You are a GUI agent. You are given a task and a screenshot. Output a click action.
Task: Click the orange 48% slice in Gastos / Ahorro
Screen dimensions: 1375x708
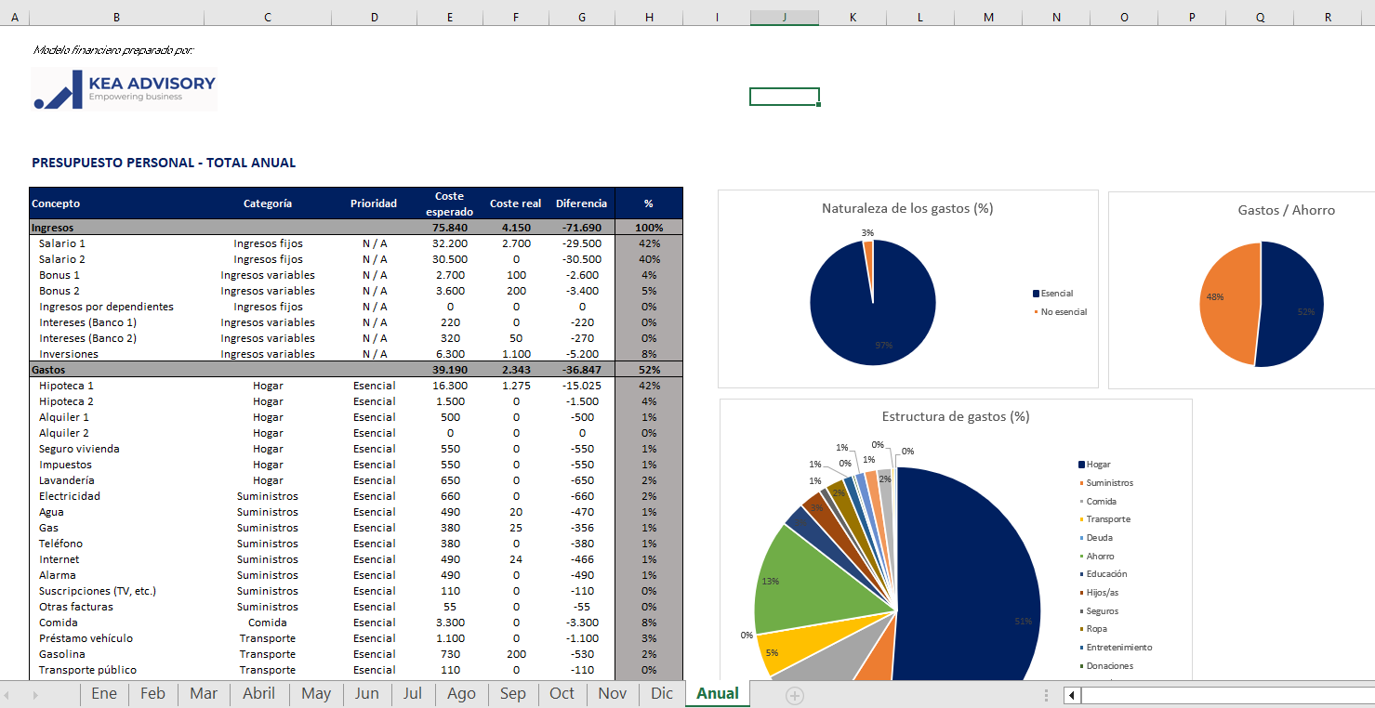[x=1227, y=302]
